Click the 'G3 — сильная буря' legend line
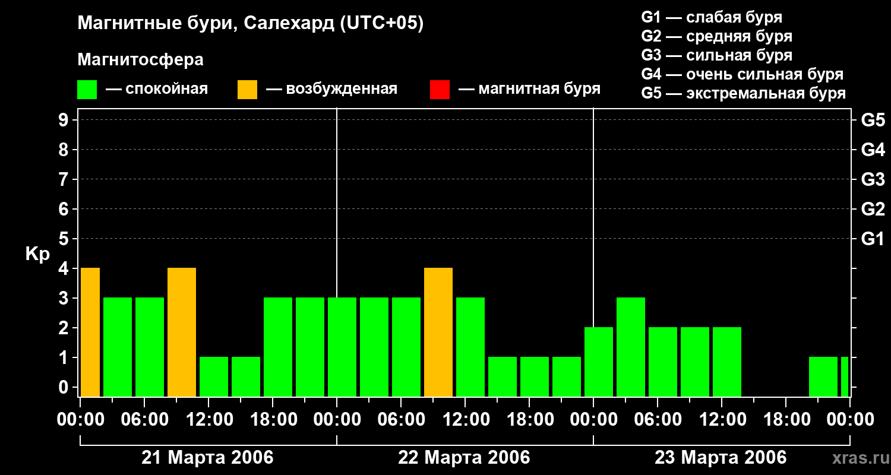 pos(716,55)
